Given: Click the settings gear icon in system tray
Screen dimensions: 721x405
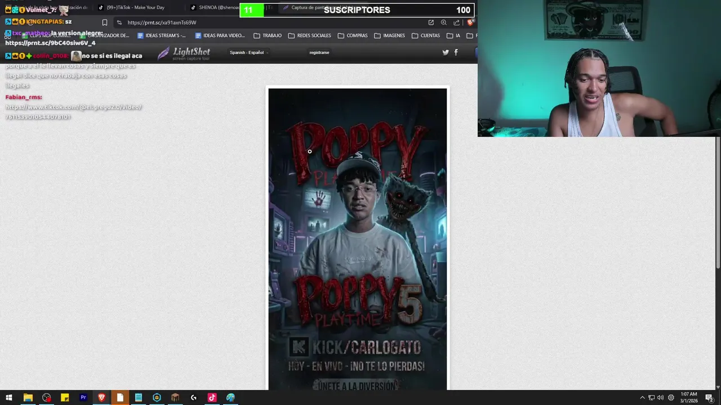Looking at the screenshot, I should (671, 398).
